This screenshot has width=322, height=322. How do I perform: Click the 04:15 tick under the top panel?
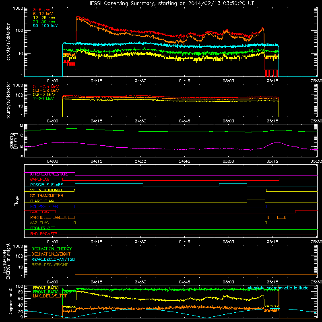point(97,81)
